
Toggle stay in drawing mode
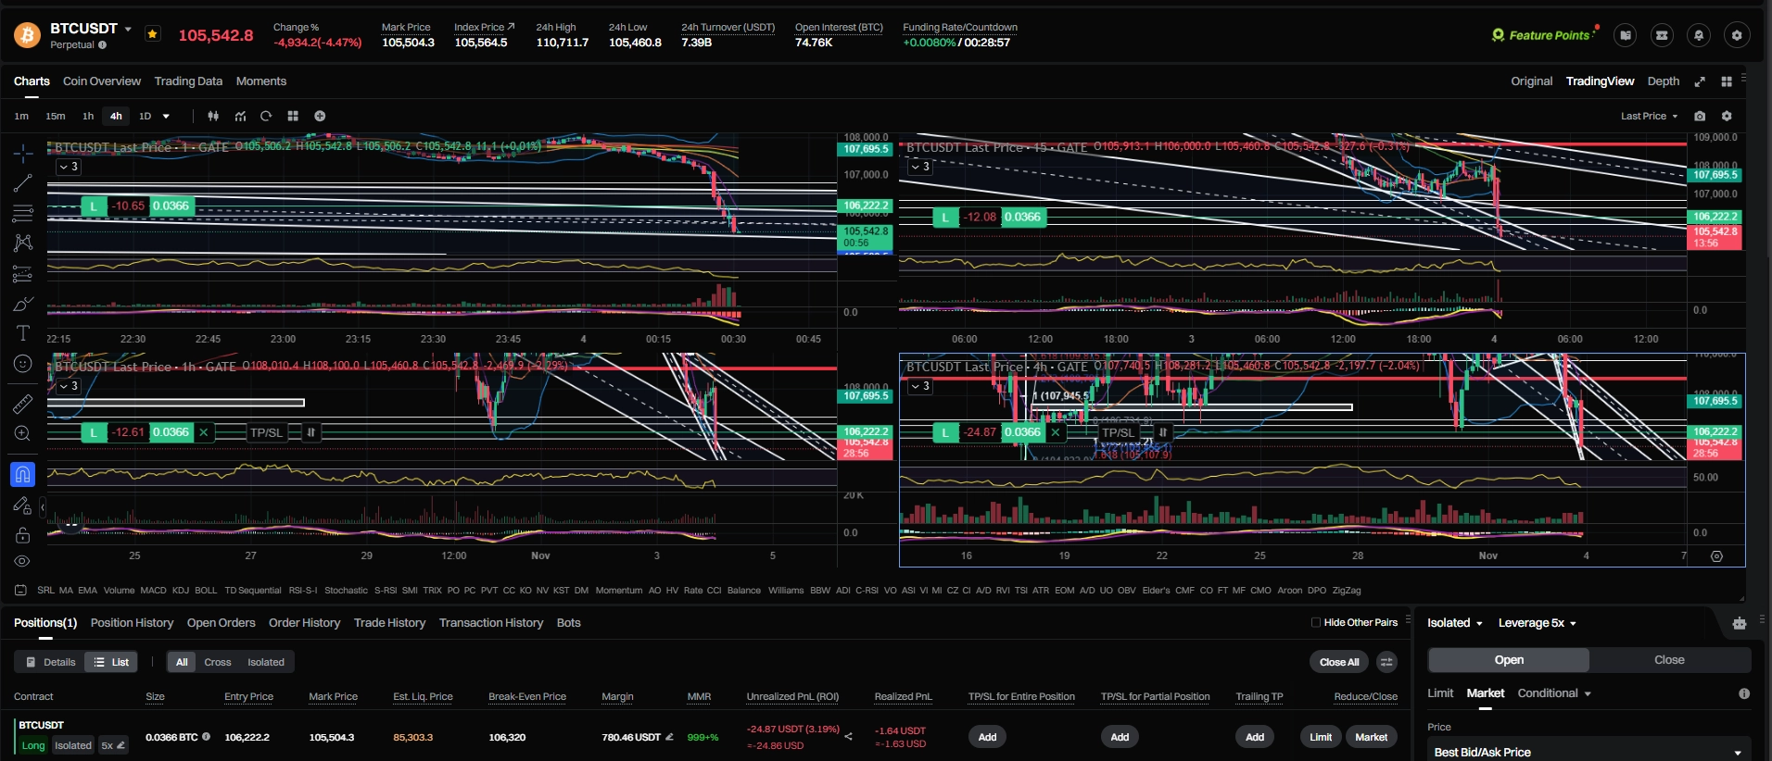[23, 505]
